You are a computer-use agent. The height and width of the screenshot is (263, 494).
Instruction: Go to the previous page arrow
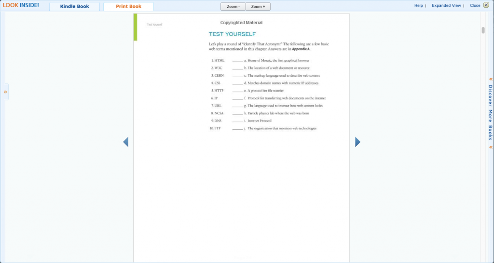[125, 142]
